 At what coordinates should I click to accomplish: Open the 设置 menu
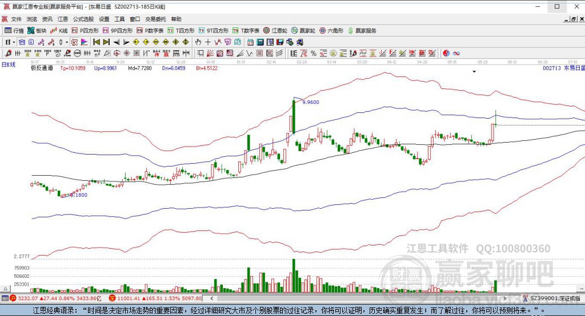[104, 19]
